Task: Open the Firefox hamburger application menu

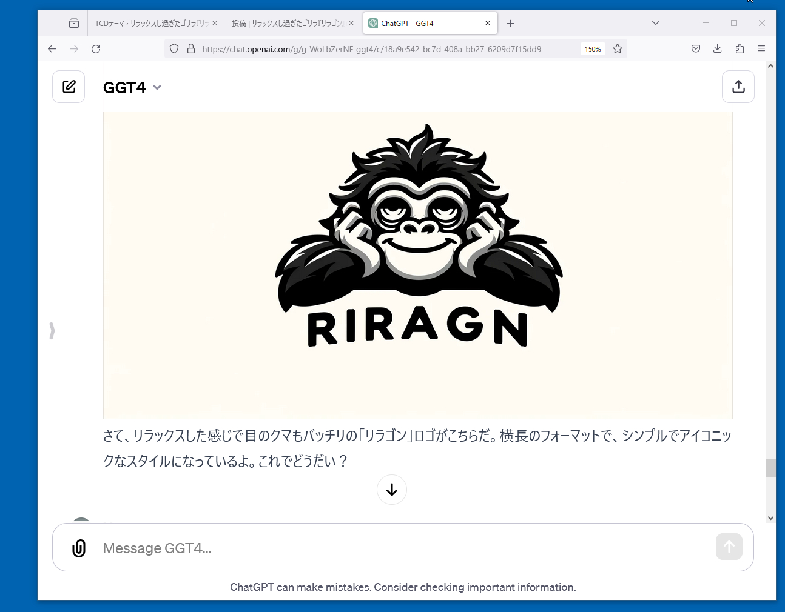Action: point(761,49)
